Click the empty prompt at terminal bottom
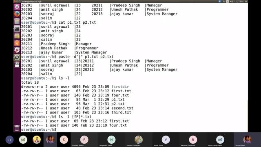 click(x=39, y=130)
